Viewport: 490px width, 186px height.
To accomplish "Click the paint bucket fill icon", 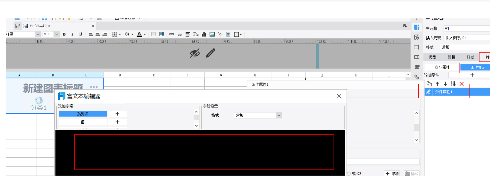I will (x=127, y=34).
